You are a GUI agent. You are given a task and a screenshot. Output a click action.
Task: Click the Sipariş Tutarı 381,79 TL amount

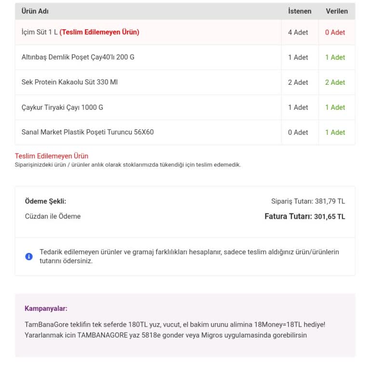pos(308,201)
